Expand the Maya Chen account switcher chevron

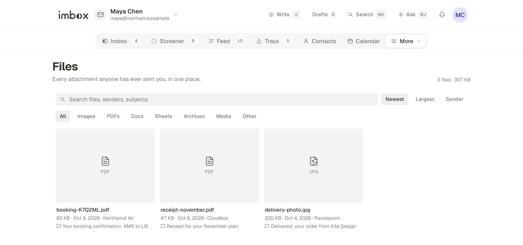tap(176, 15)
